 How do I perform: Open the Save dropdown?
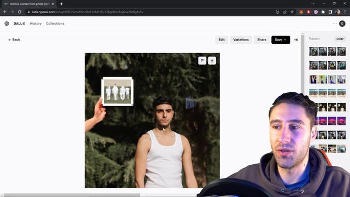tap(281, 40)
